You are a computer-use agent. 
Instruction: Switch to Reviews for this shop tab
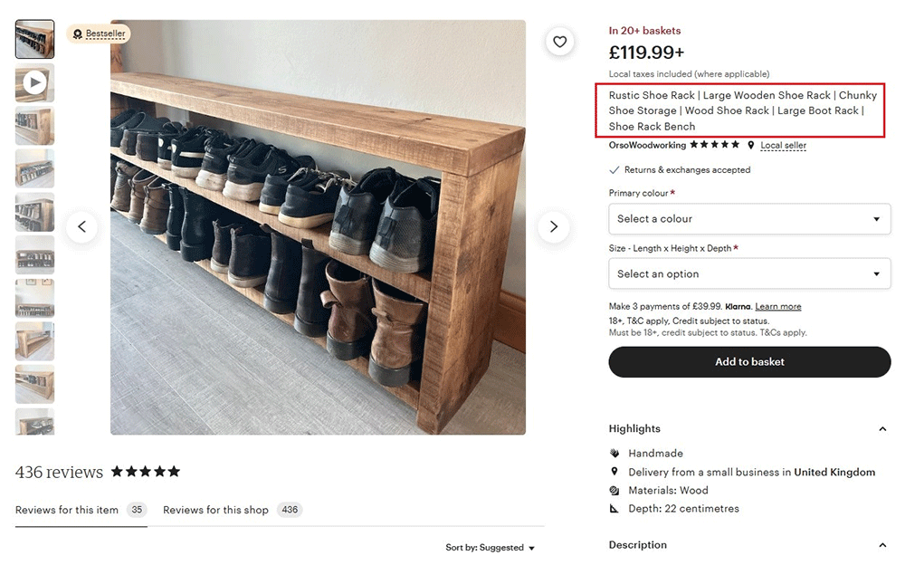pos(215,510)
